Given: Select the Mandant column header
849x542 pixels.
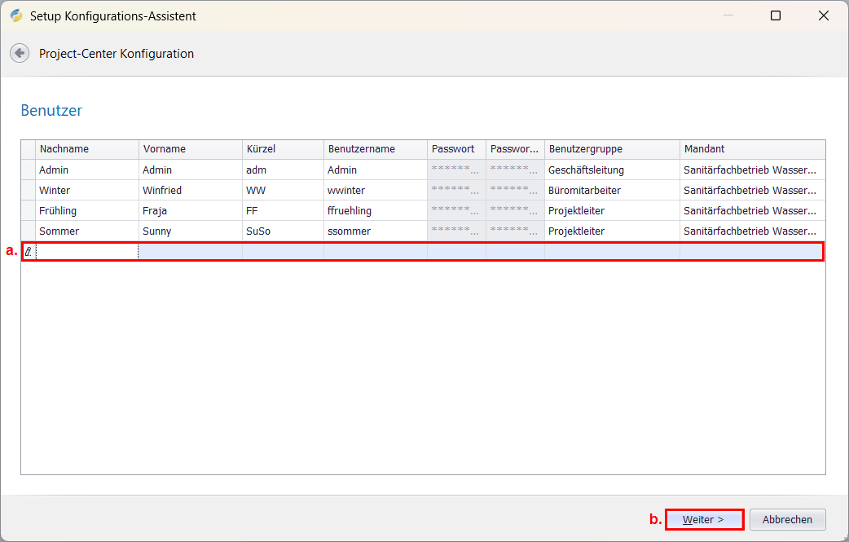Looking at the screenshot, I should click(751, 149).
